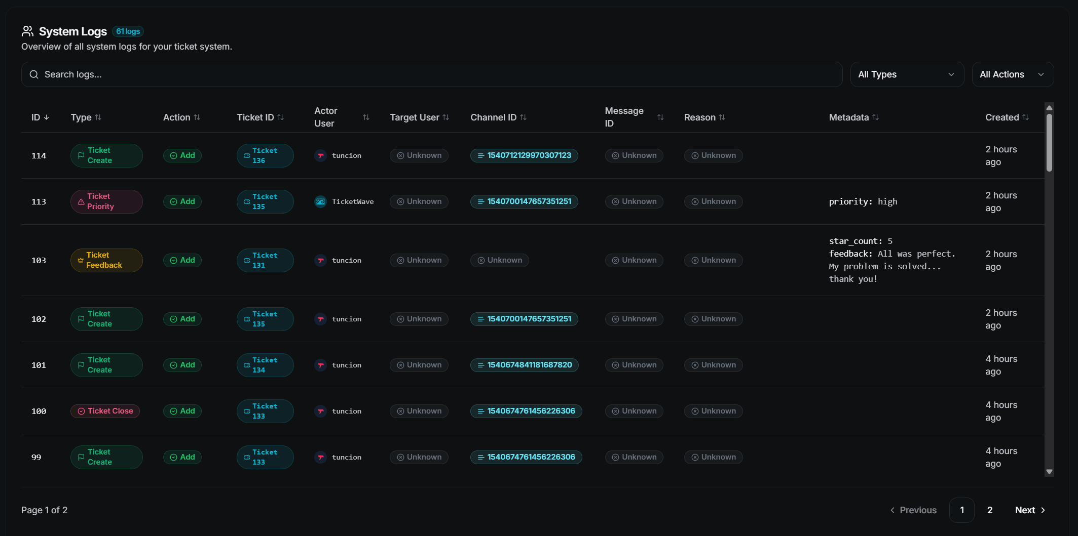
Task: Click the search magnifier icon
Action: (x=34, y=74)
